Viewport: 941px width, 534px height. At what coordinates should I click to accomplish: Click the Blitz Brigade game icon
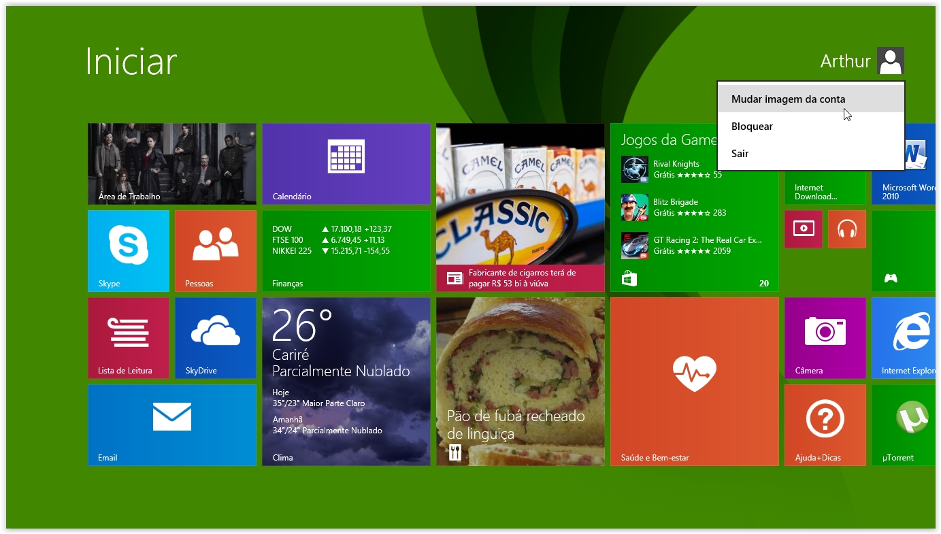(635, 207)
